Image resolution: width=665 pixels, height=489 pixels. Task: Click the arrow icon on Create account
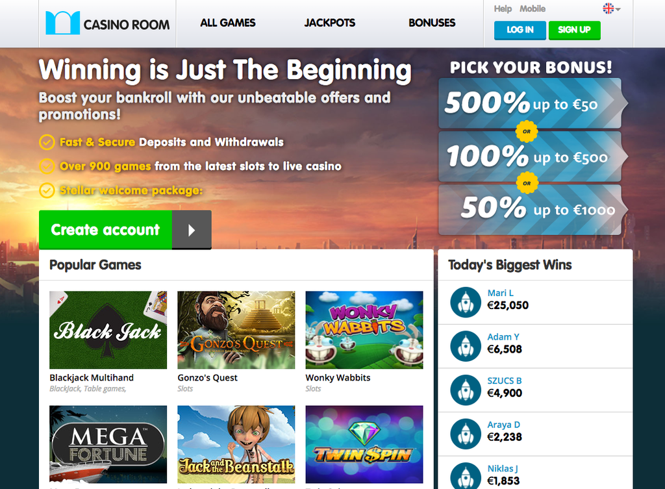pos(192,230)
